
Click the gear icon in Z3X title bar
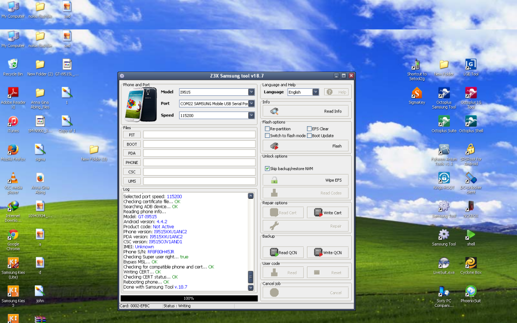[x=122, y=76]
